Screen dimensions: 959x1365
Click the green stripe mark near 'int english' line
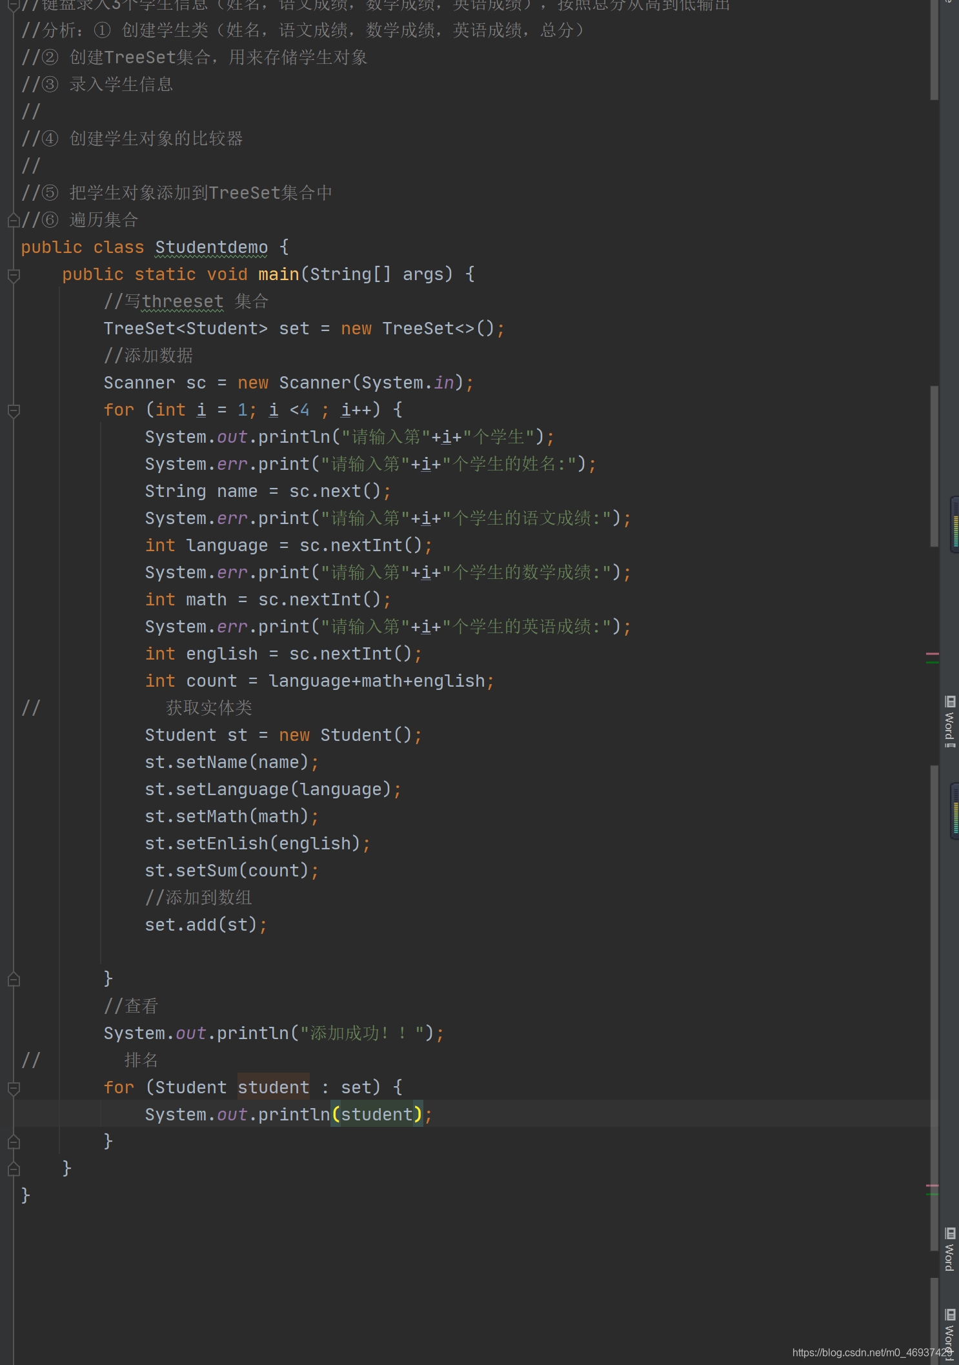click(x=933, y=662)
